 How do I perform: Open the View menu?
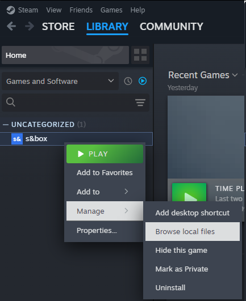click(54, 10)
